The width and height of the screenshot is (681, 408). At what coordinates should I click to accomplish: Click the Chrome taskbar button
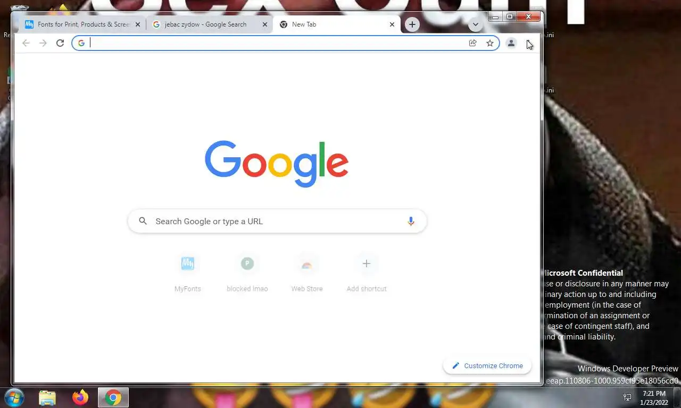tap(113, 397)
